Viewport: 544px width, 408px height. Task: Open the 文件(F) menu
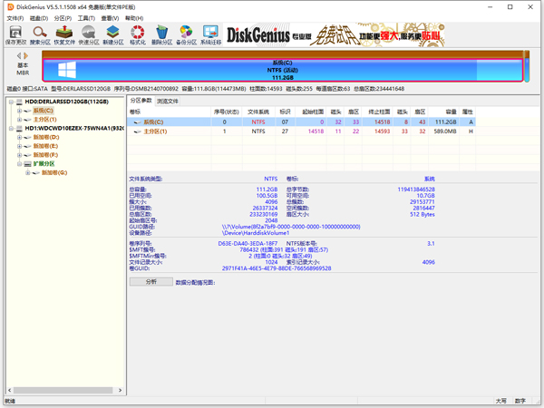tap(15, 18)
